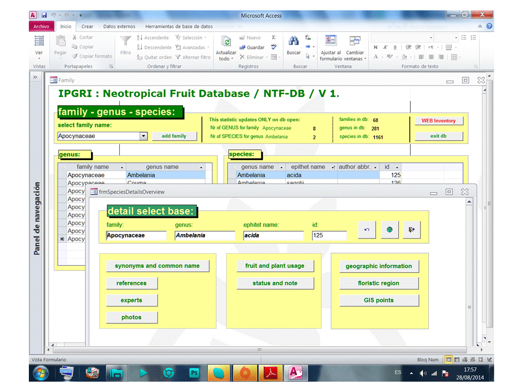Click the Copiar formato brush icon

point(75,56)
